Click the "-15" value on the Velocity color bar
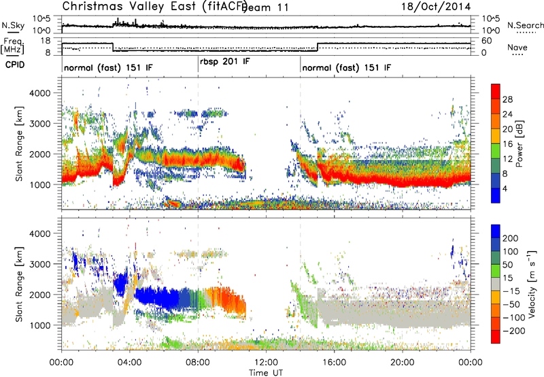The height and width of the screenshot is (377, 544). pyautogui.click(x=511, y=291)
